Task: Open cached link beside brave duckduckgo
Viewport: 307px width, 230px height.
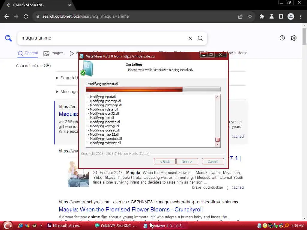Action: click(x=238, y=187)
